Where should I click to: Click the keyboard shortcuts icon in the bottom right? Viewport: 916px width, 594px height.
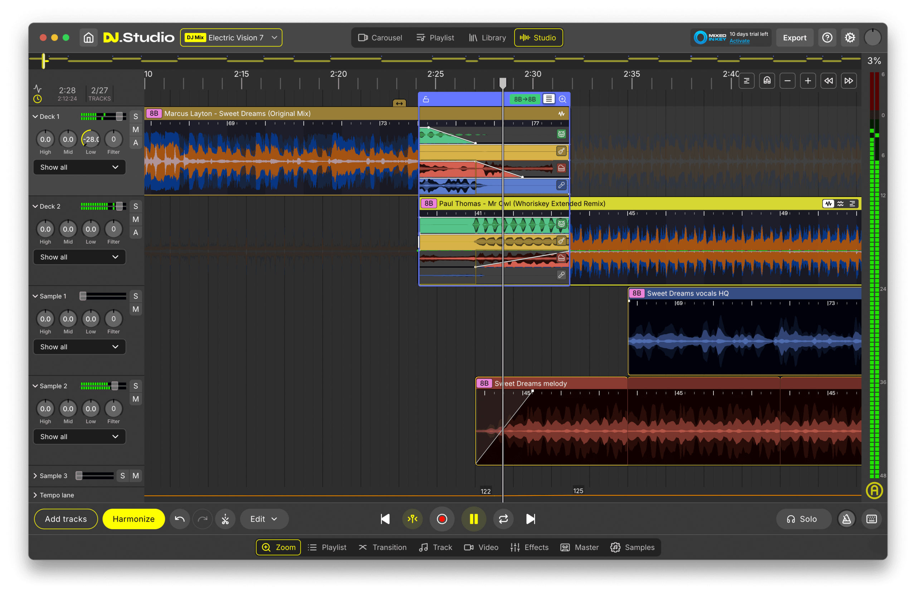pos(871,519)
